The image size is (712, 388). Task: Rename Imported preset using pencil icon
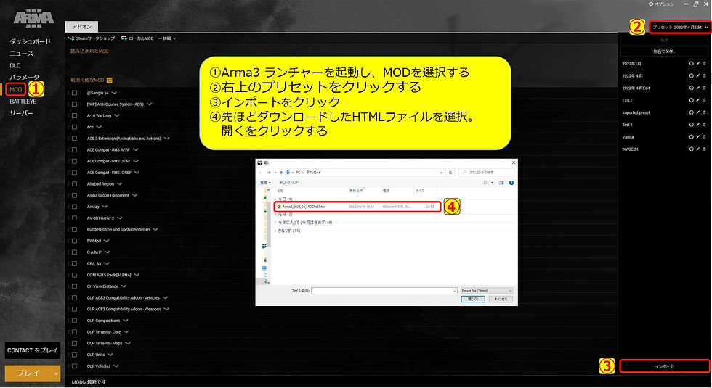point(698,112)
